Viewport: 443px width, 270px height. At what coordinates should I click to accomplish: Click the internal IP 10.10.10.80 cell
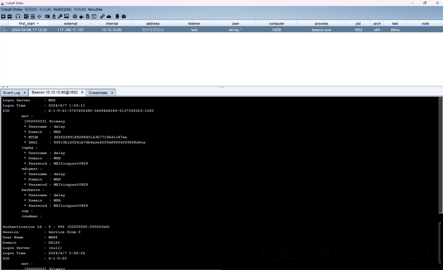pyautogui.click(x=112, y=29)
